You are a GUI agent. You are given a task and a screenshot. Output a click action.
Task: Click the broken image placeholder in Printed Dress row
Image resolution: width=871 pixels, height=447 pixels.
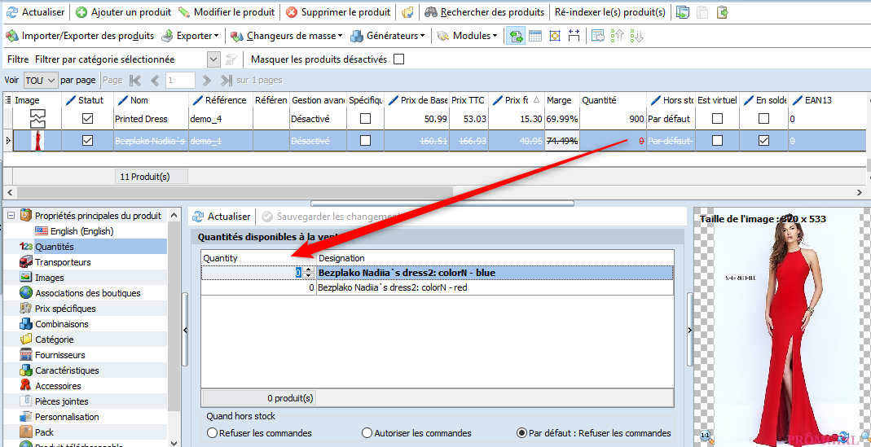[37, 119]
